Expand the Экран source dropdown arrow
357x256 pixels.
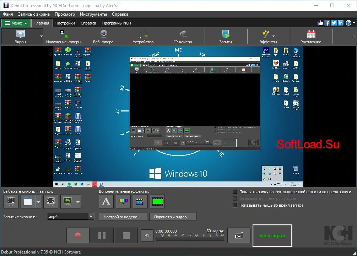(x=41, y=36)
